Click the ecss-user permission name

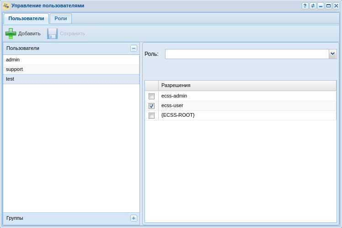tap(172, 105)
